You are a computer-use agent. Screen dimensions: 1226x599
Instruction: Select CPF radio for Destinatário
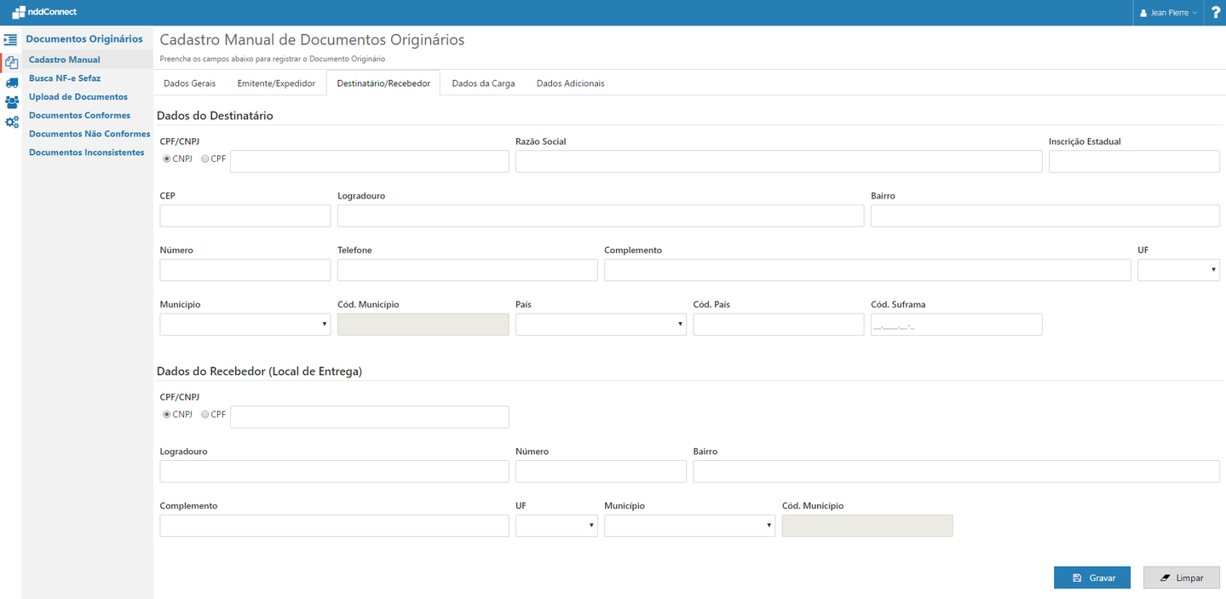pos(205,158)
